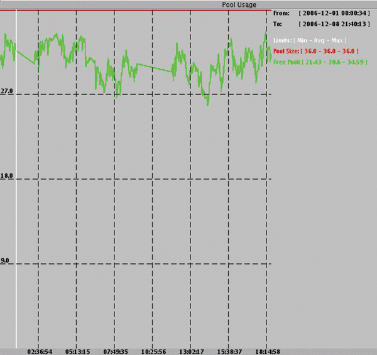Image resolution: width=377 pixels, height=355 pixels.
Task: Click the 02:36:54 time axis label
Action: [x=39, y=351]
